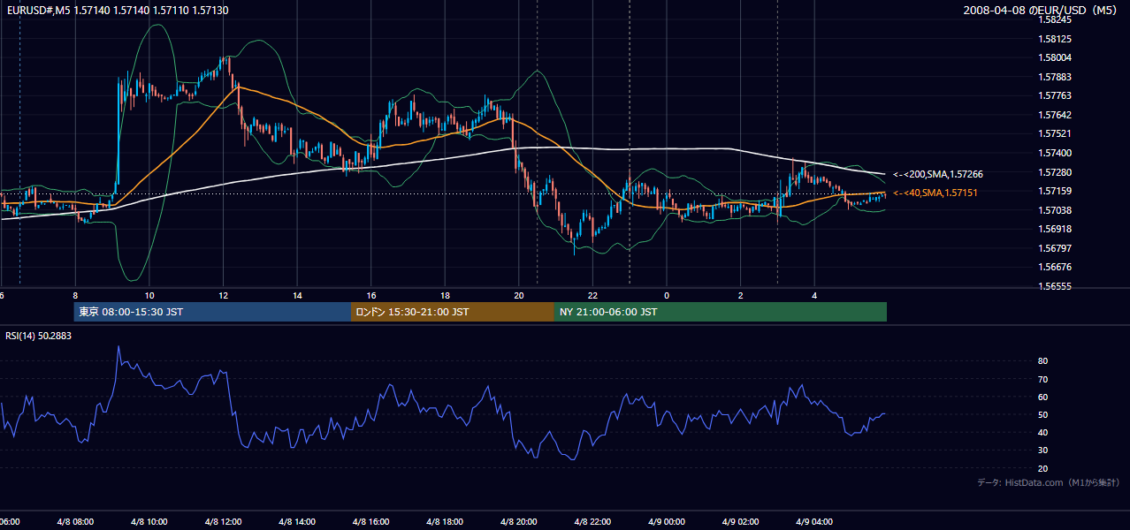
Task: Select the 東京 08:00-15:30 JST session bar
Action: (x=212, y=312)
